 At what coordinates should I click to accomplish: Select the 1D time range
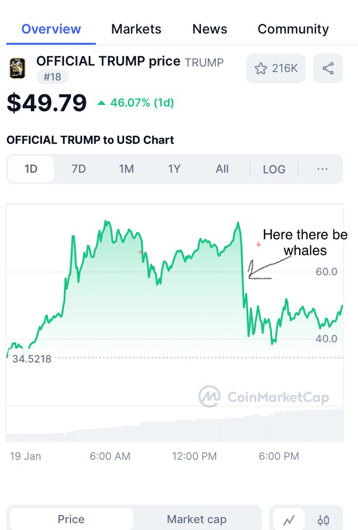31,169
